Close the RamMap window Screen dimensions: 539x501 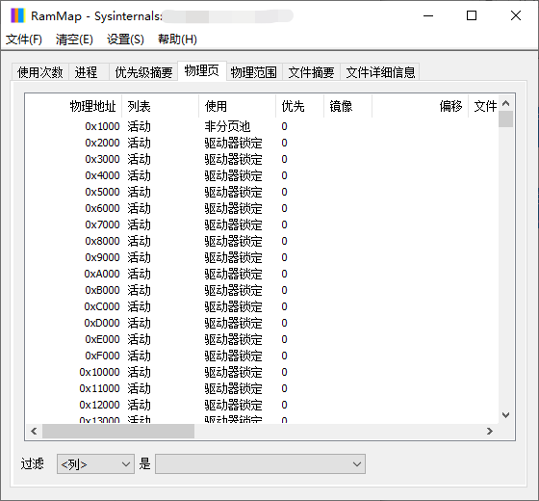click(516, 15)
